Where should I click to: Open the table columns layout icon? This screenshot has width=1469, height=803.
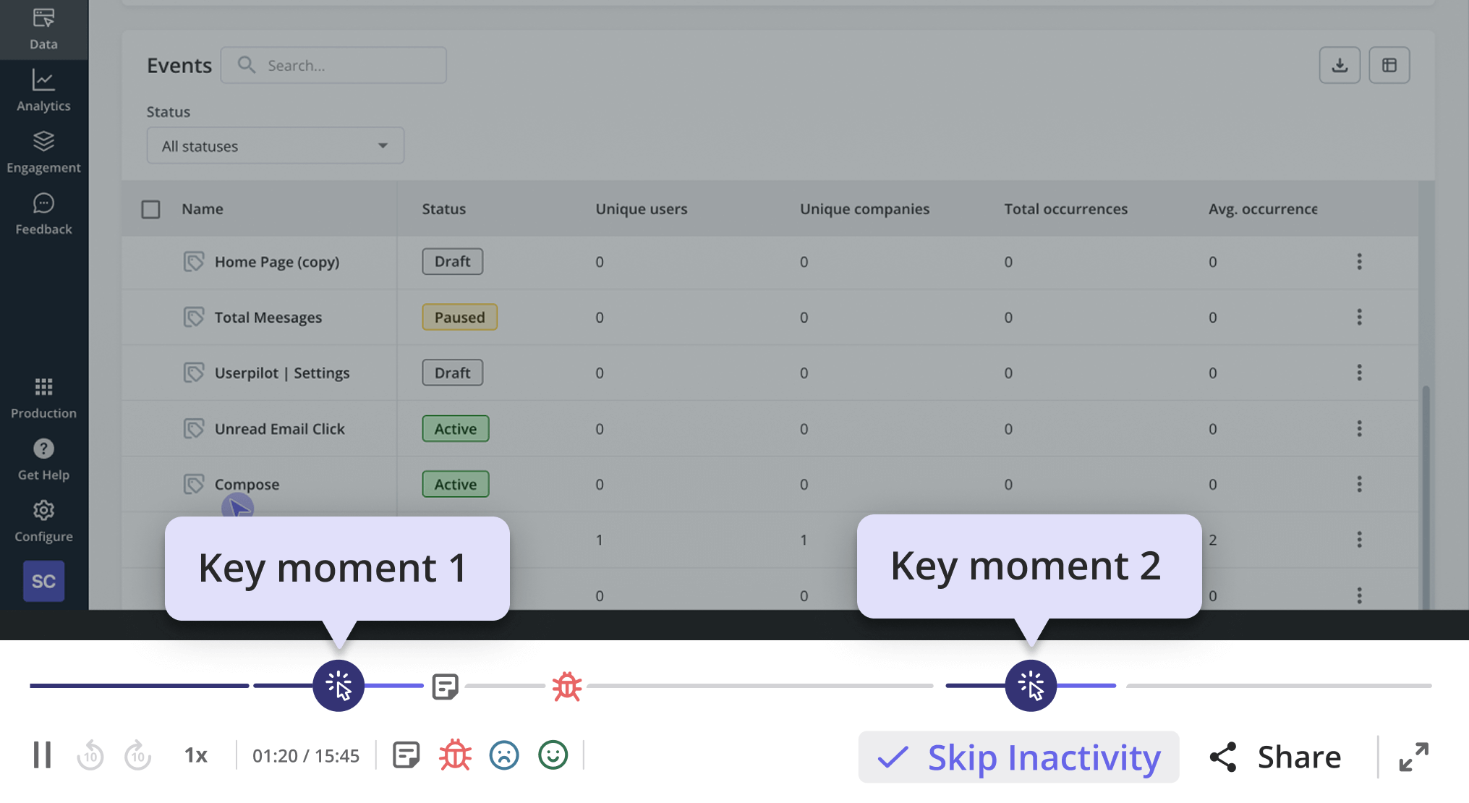click(1389, 65)
